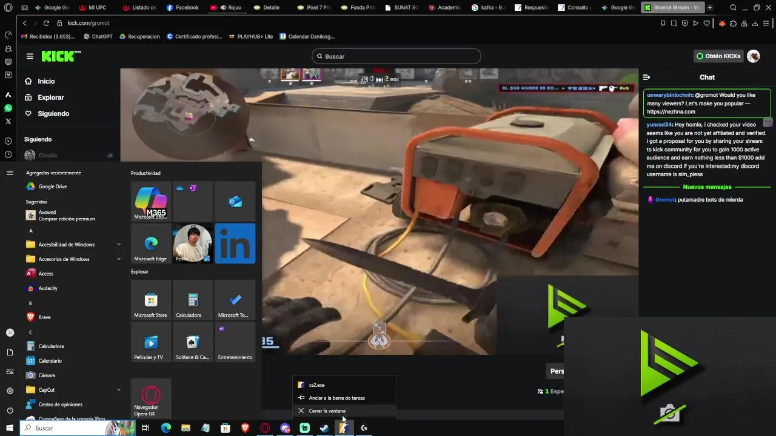Open the Windows Start button

[x=9, y=428]
